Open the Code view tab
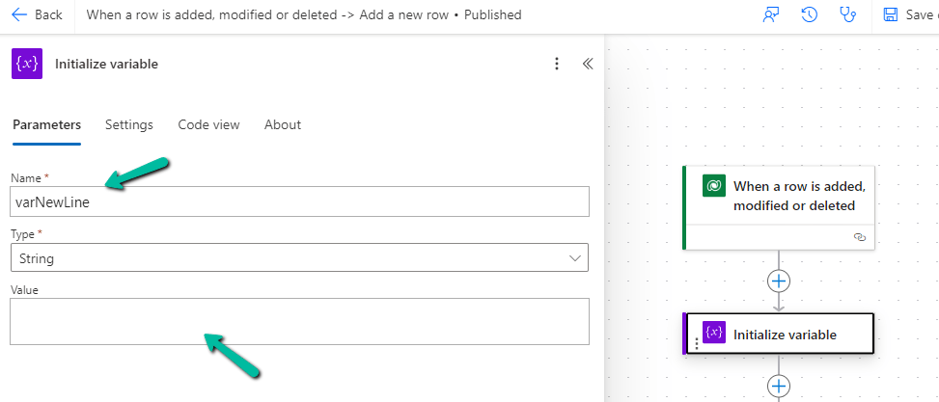Screen dimensions: 939x402 pos(208,124)
